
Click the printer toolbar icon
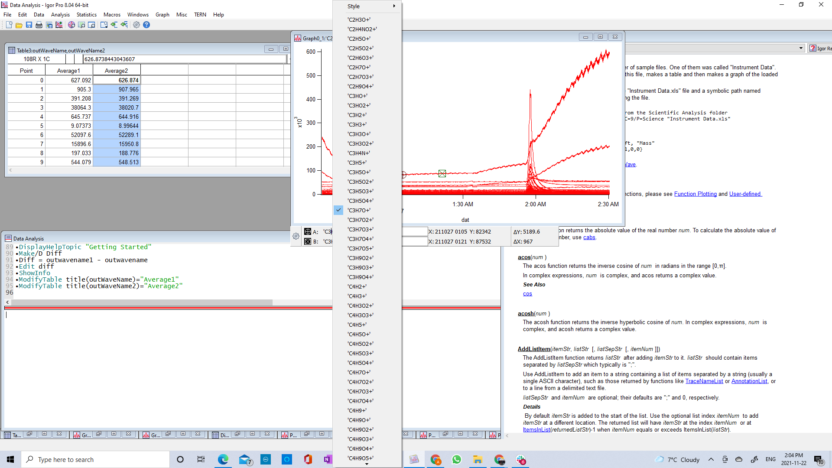point(39,25)
